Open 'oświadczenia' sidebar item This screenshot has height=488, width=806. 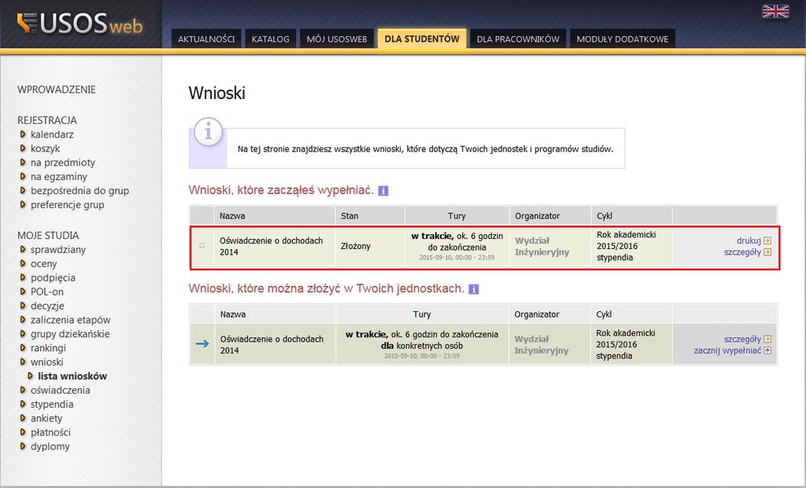(x=60, y=391)
